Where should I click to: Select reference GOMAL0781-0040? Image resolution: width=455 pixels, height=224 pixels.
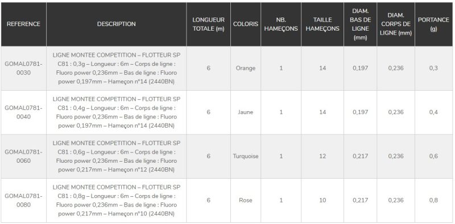click(23, 112)
